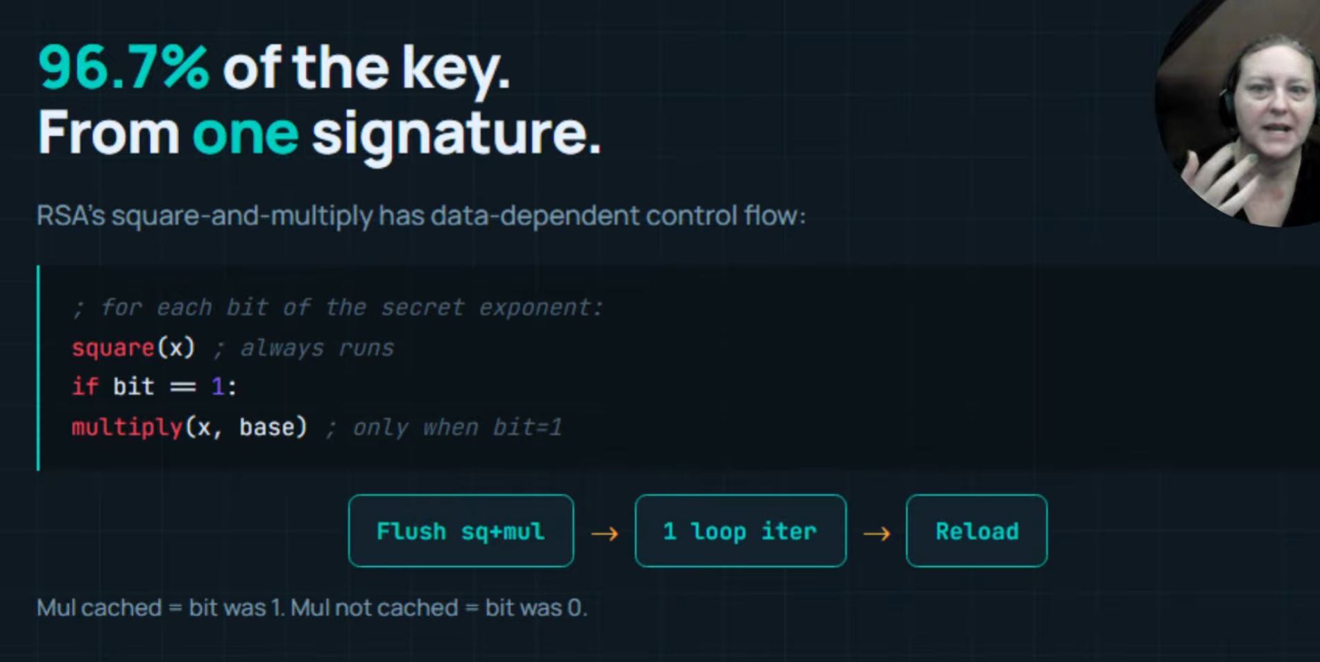Click the Flush sq+mul box
Viewport: 1320px width, 662px height.
tap(461, 531)
